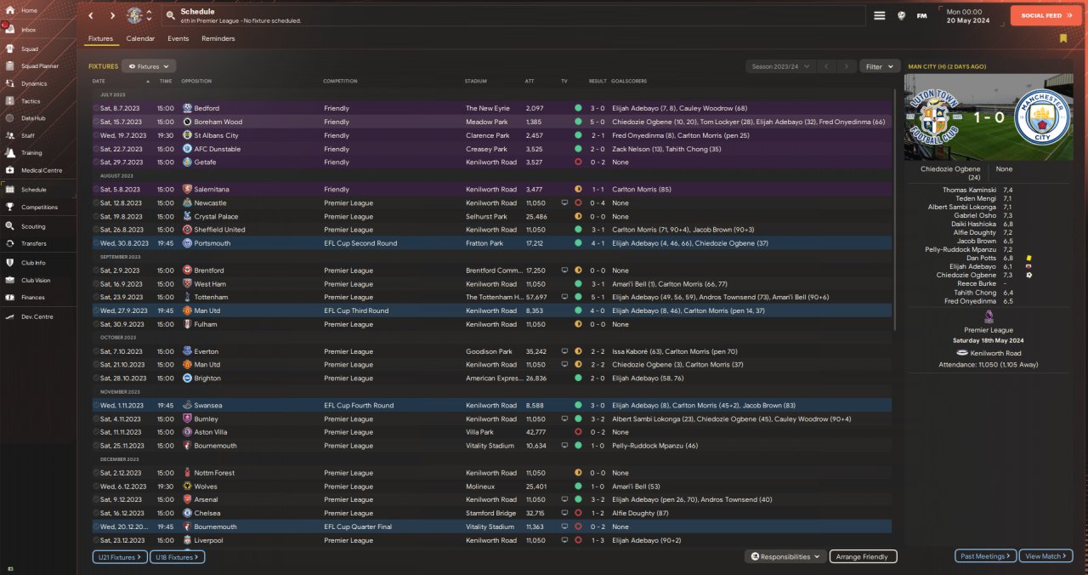1088x575 pixels.
Task: Click the stadium match thumbnail image
Action: (x=988, y=117)
